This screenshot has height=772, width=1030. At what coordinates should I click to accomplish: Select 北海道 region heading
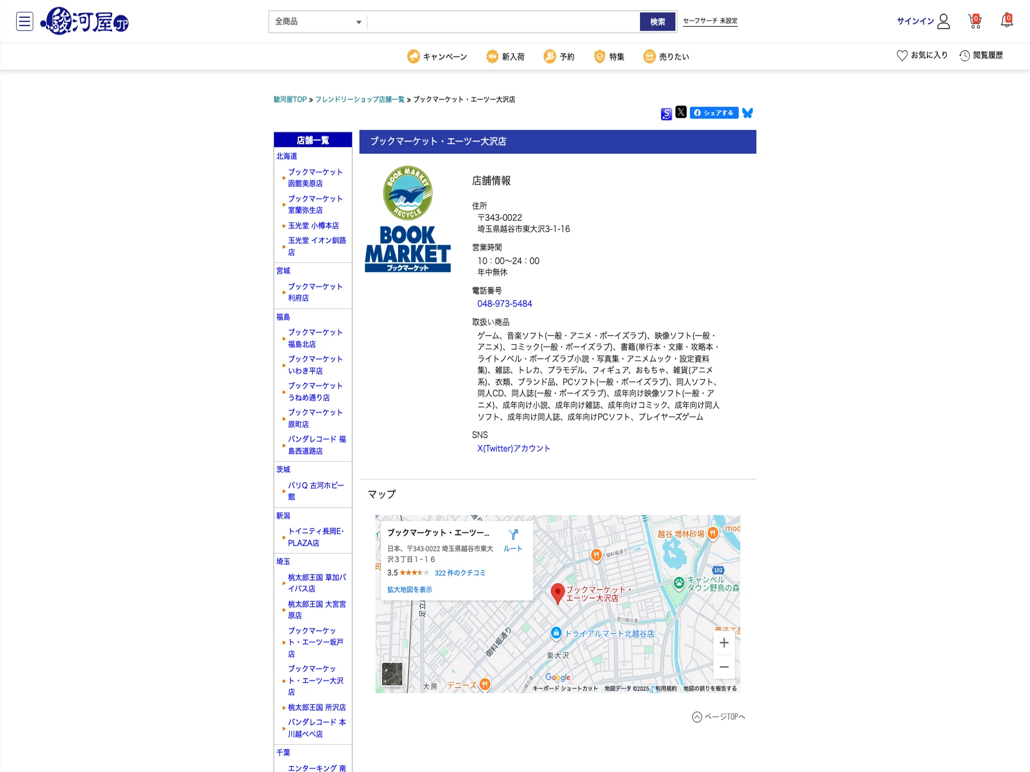coord(286,156)
